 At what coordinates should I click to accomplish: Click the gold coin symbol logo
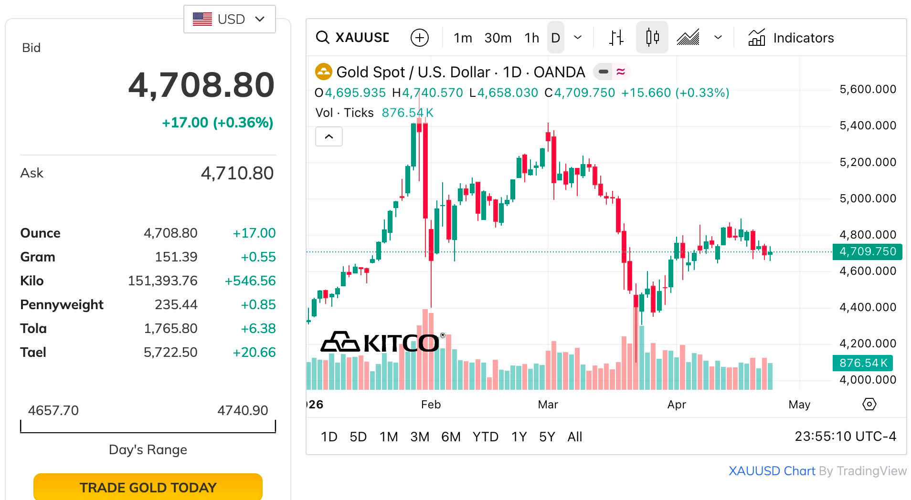tap(324, 72)
